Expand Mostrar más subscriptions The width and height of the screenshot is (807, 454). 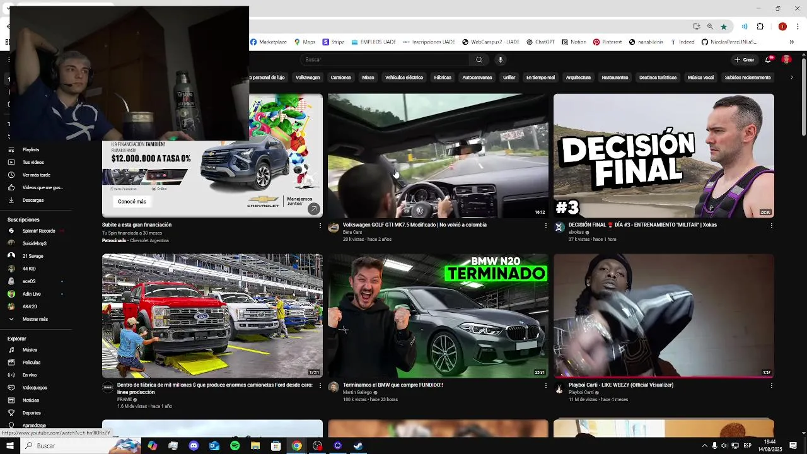(36, 319)
